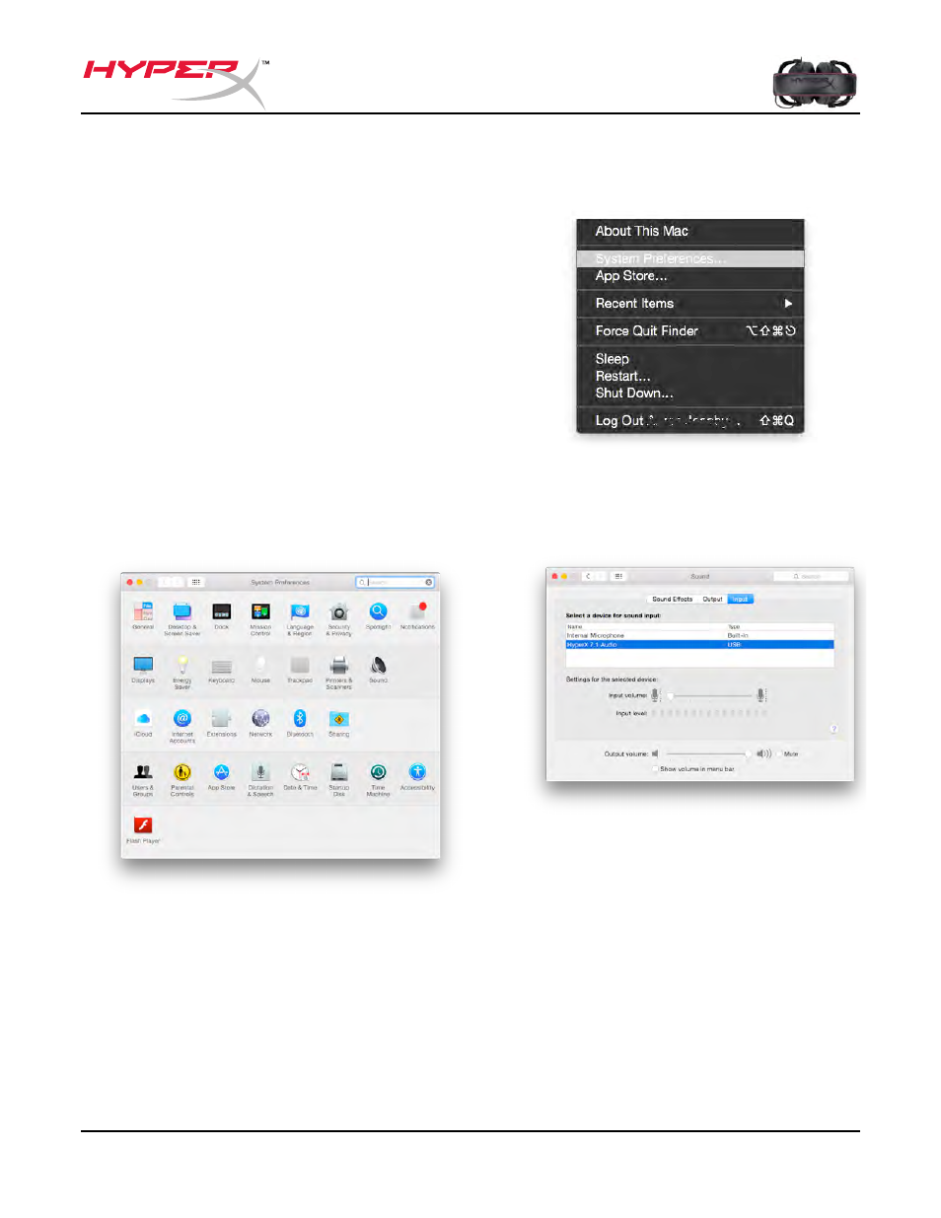The image size is (941, 1218).
Task: Open App Store preferences icon
Action: (x=222, y=776)
